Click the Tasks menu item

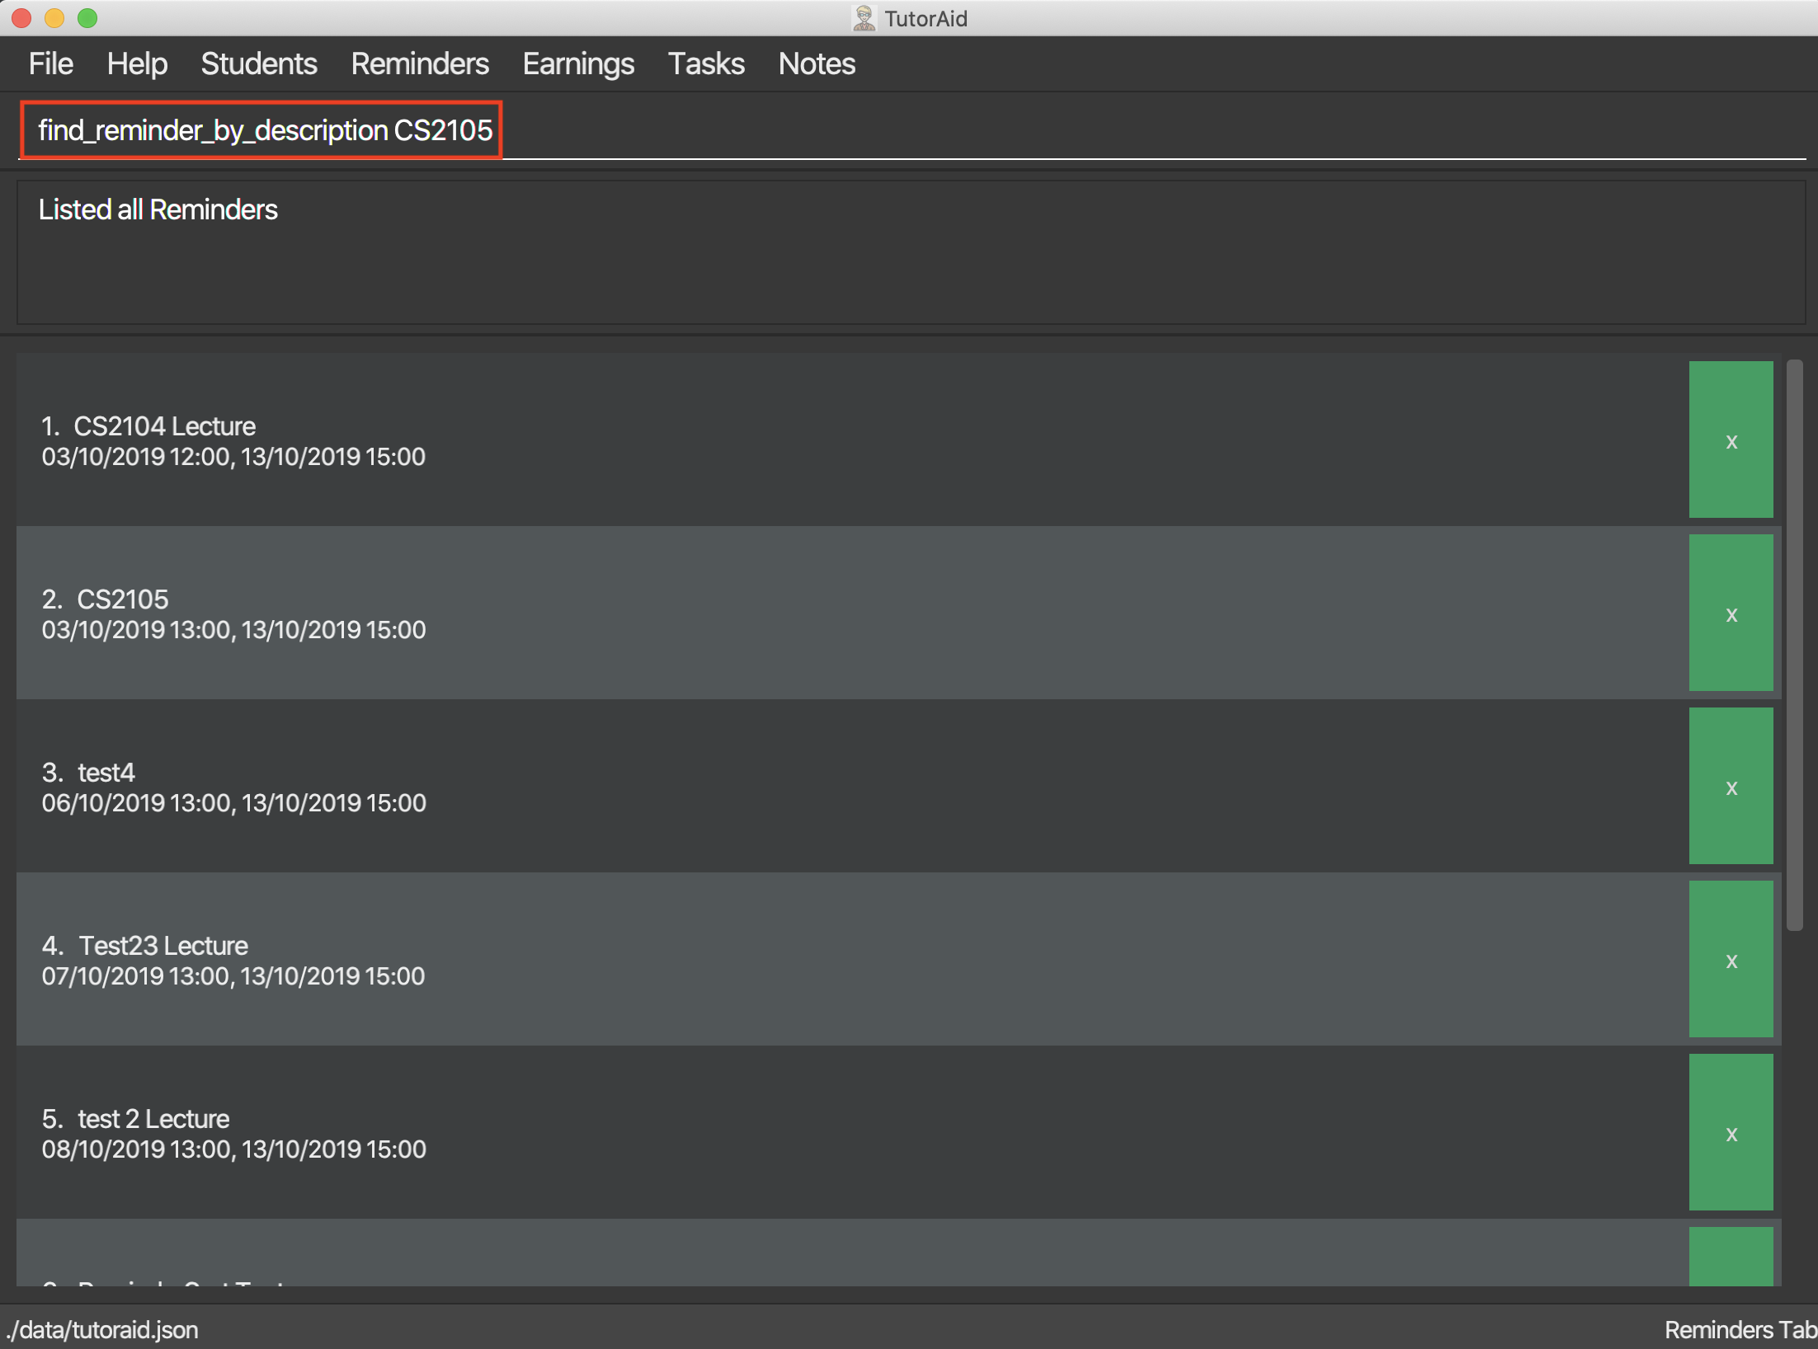704,63
